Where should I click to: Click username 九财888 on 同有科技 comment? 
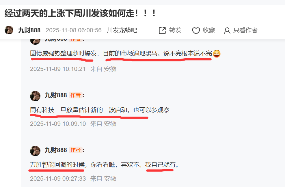pyautogui.click(x=56, y=95)
